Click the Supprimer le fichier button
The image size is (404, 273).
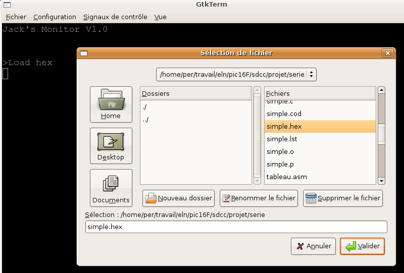tap(343, 198)
